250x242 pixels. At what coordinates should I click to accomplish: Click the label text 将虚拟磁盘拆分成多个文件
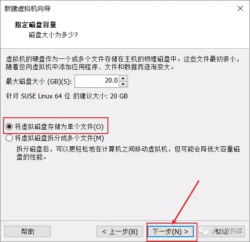[54, 138]
